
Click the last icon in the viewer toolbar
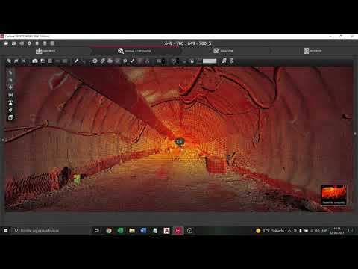pyautogui.click(x=232, y=61)
